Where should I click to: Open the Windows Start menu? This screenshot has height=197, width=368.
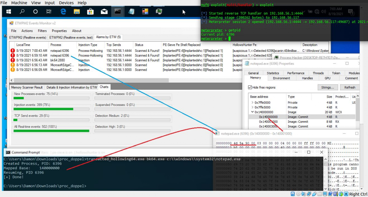(x=9, y=12)
